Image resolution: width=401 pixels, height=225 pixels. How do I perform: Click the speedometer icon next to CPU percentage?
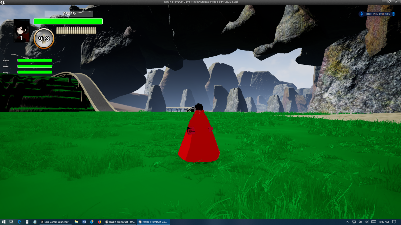[394, 14]
